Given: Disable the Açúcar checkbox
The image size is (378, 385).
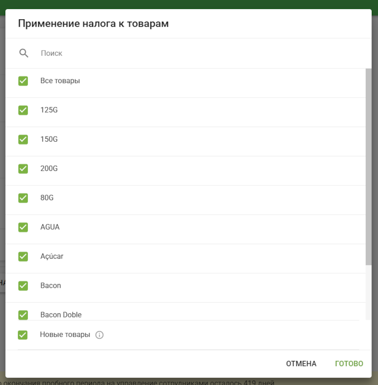Looking at the screenshot, I should [x=23, y=256].
